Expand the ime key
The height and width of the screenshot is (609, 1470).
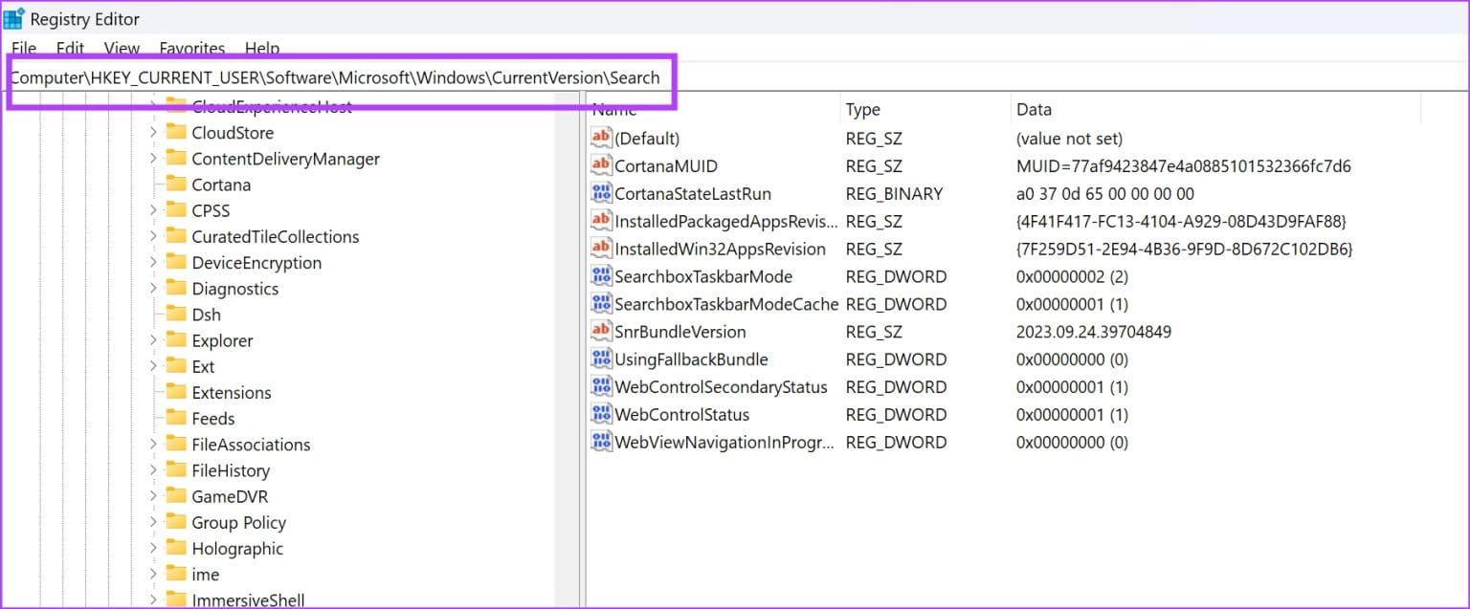pyautogui.click(x=153, y=575)
